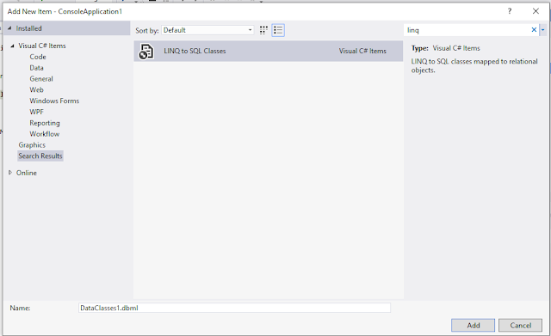
Task: Collapse the Installed section
Action: (9, 28)
